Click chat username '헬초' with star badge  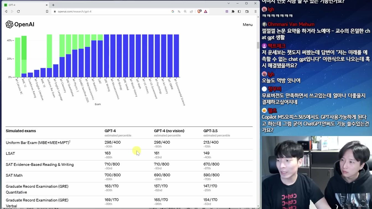272,111
